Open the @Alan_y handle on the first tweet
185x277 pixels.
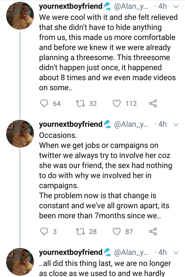tap(131, 7)
